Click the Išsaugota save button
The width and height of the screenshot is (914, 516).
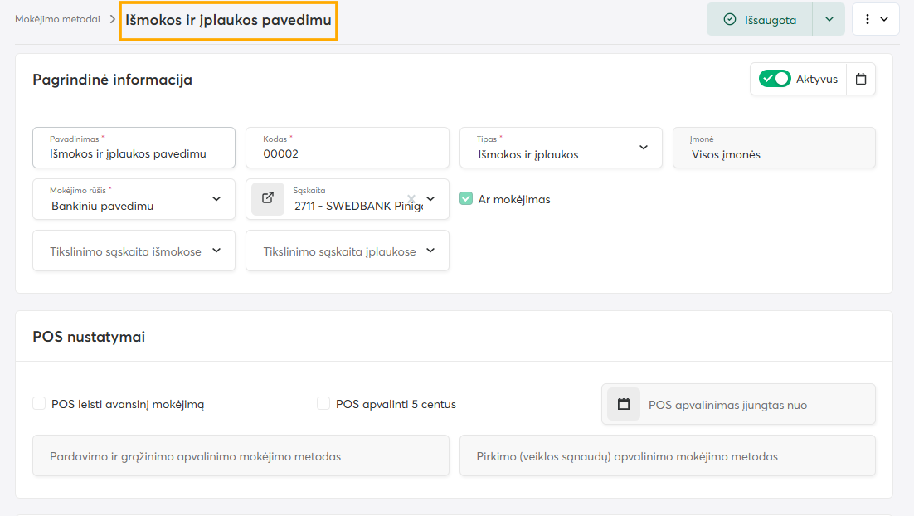pyautogui.click(x=759, y=20)
